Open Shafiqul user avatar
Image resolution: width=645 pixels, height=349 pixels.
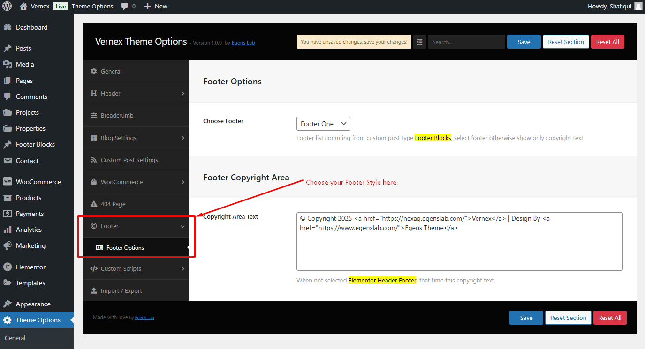(x=638, y=6)
